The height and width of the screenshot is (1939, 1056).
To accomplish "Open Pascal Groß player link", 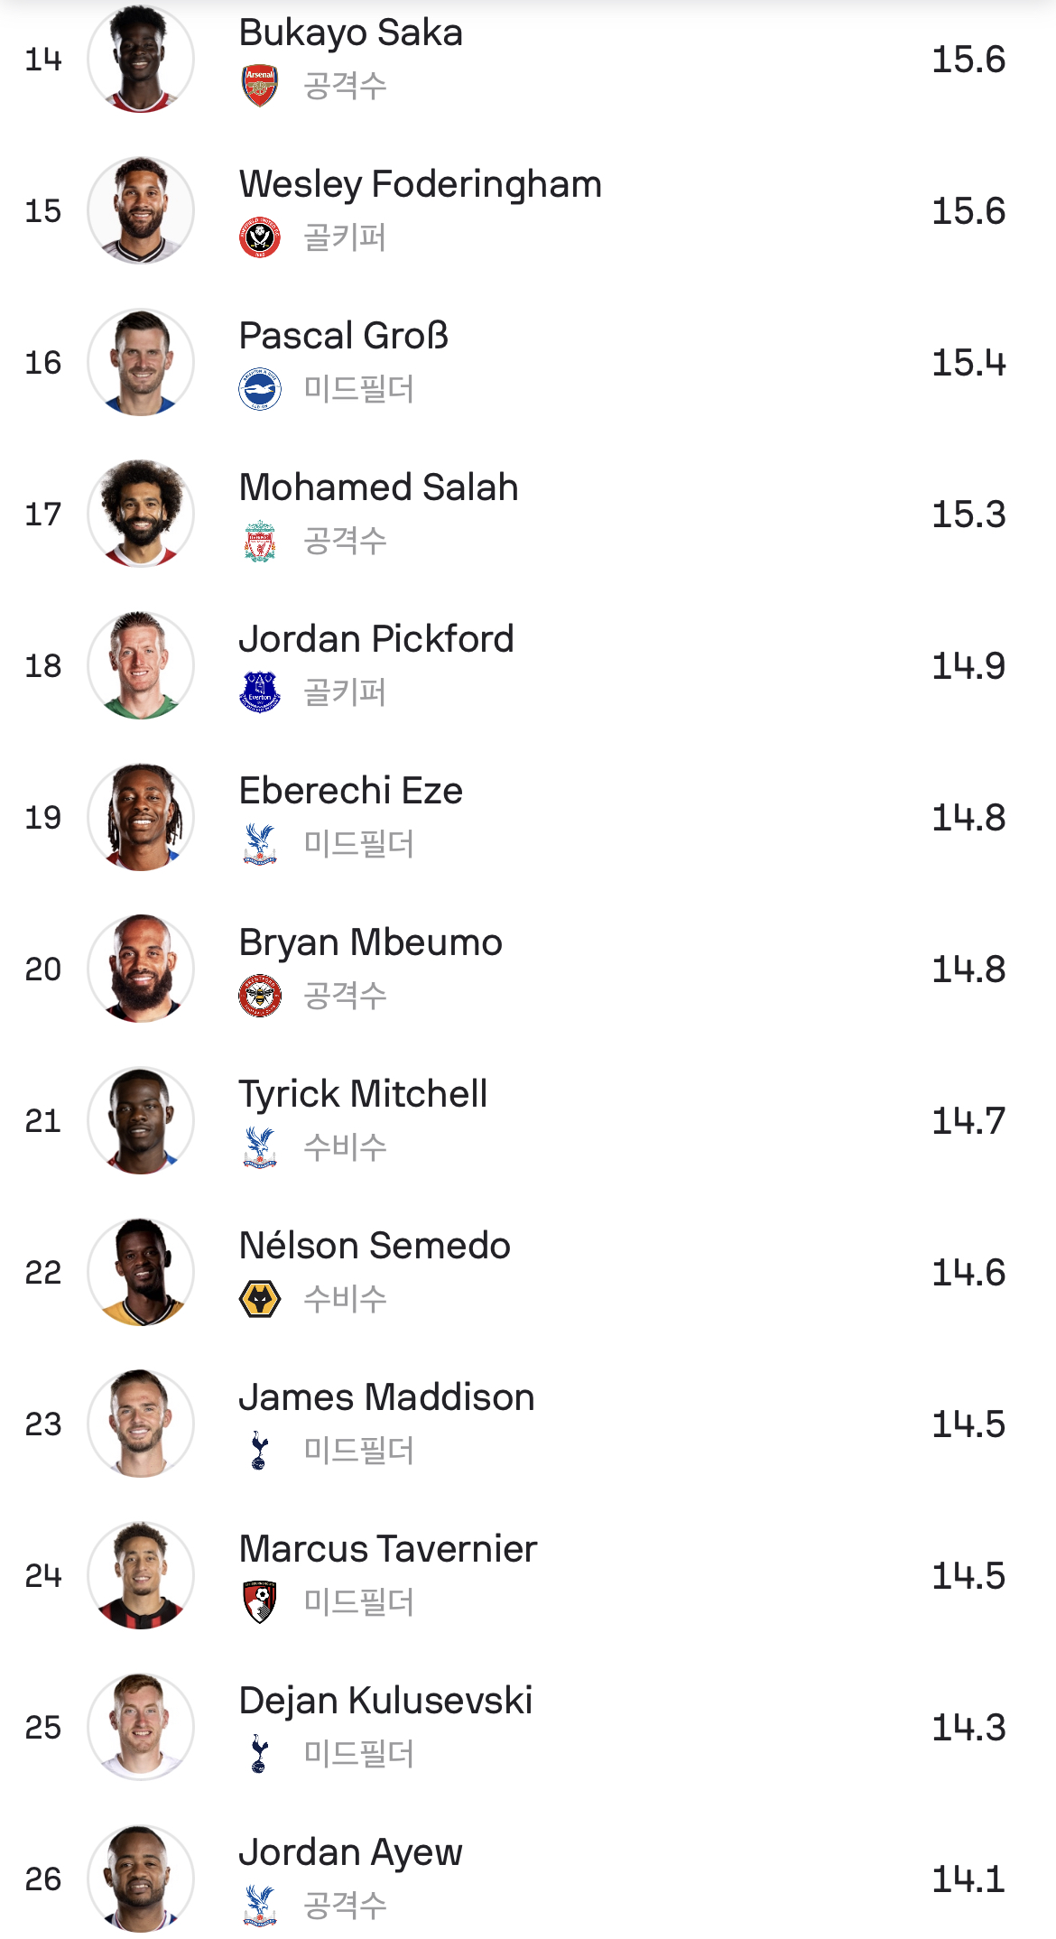I will (343, 336).
